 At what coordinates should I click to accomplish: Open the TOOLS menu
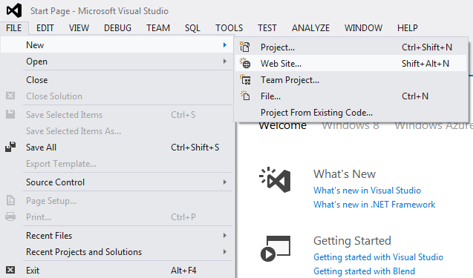coord(229,27)
